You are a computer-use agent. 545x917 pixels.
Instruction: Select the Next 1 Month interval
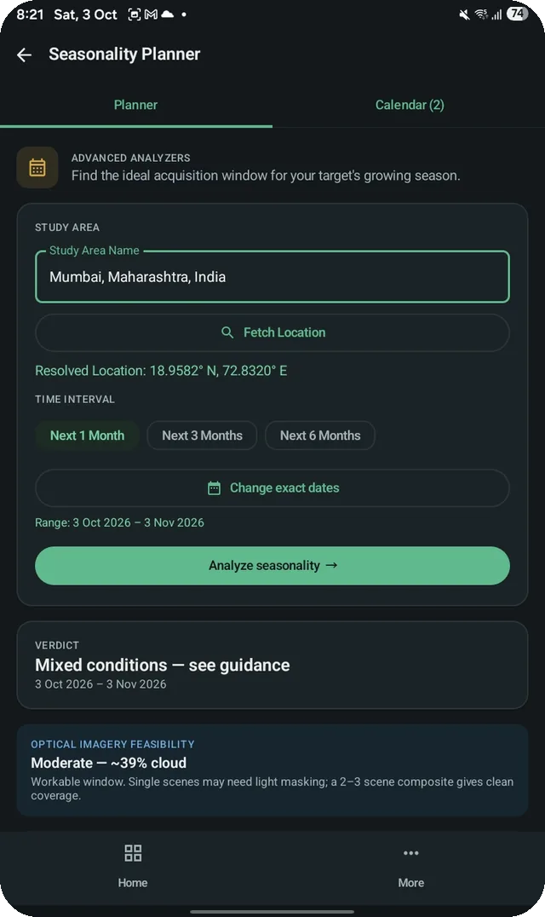coord(87,435)
